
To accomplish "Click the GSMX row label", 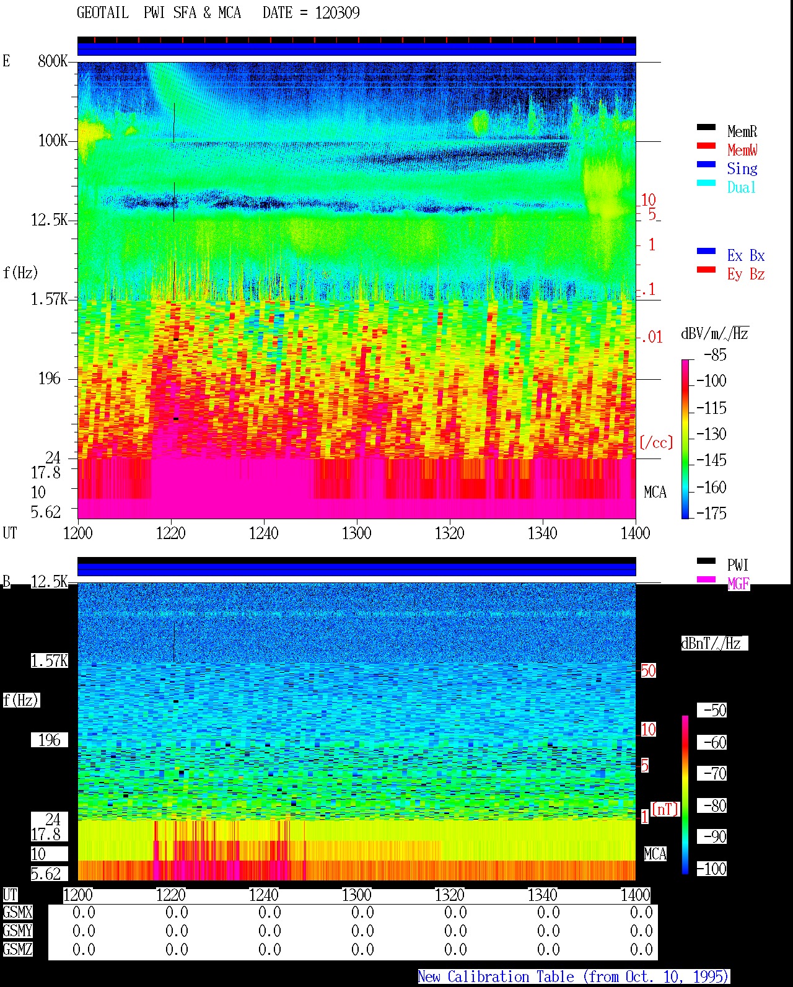I will click(x=17, y=912).
